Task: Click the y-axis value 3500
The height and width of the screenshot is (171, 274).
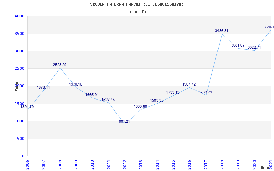Action: (20, 34)
